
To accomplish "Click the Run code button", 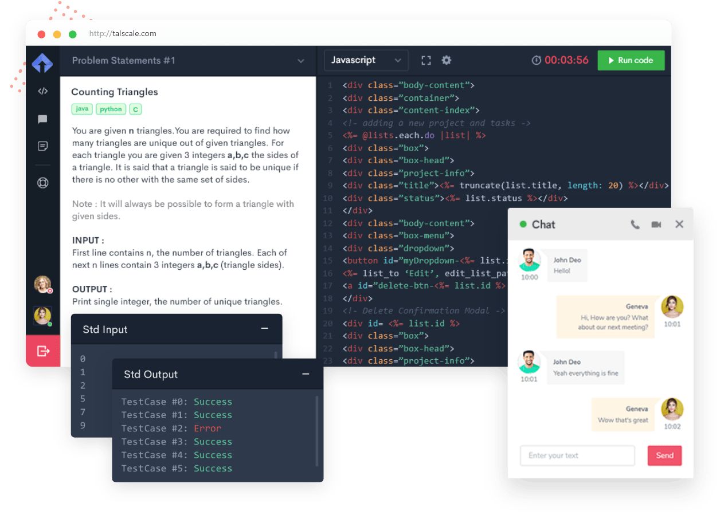I will [x=631, y=60].
